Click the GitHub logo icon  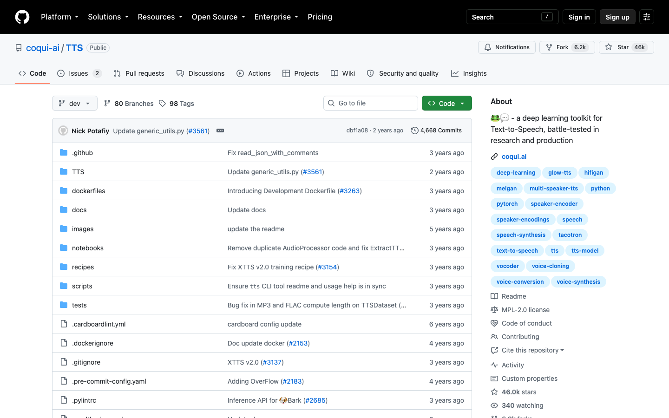(x=22, y=17)
